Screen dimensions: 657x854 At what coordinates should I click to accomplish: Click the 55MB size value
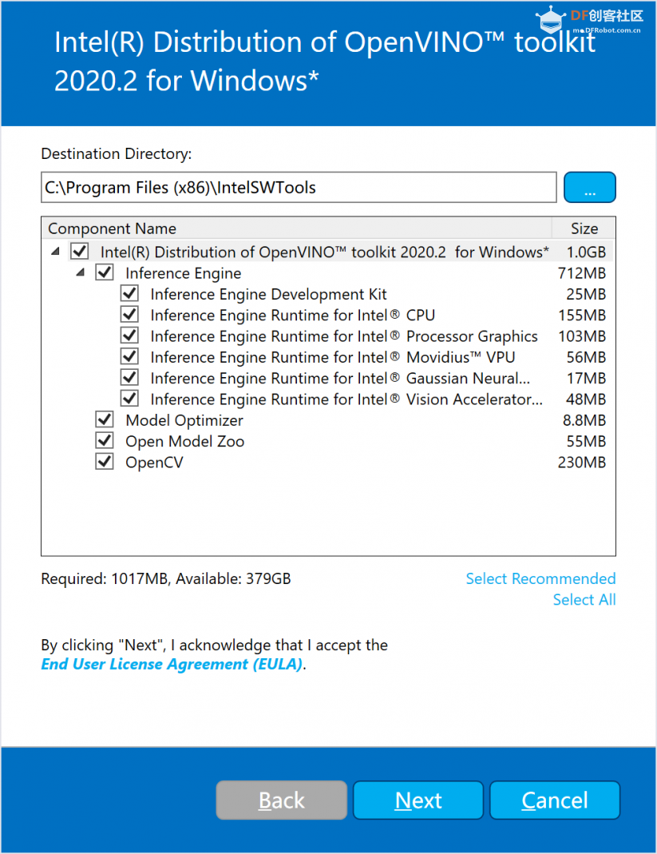pos(586,442)
